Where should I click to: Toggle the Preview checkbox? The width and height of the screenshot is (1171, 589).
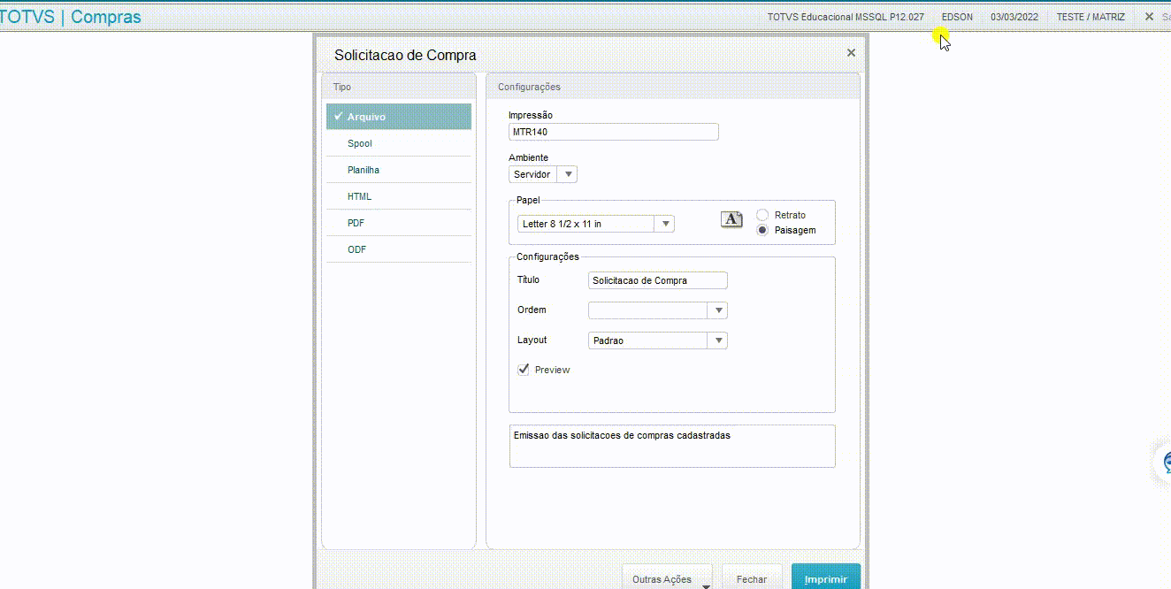click(524, 370)
